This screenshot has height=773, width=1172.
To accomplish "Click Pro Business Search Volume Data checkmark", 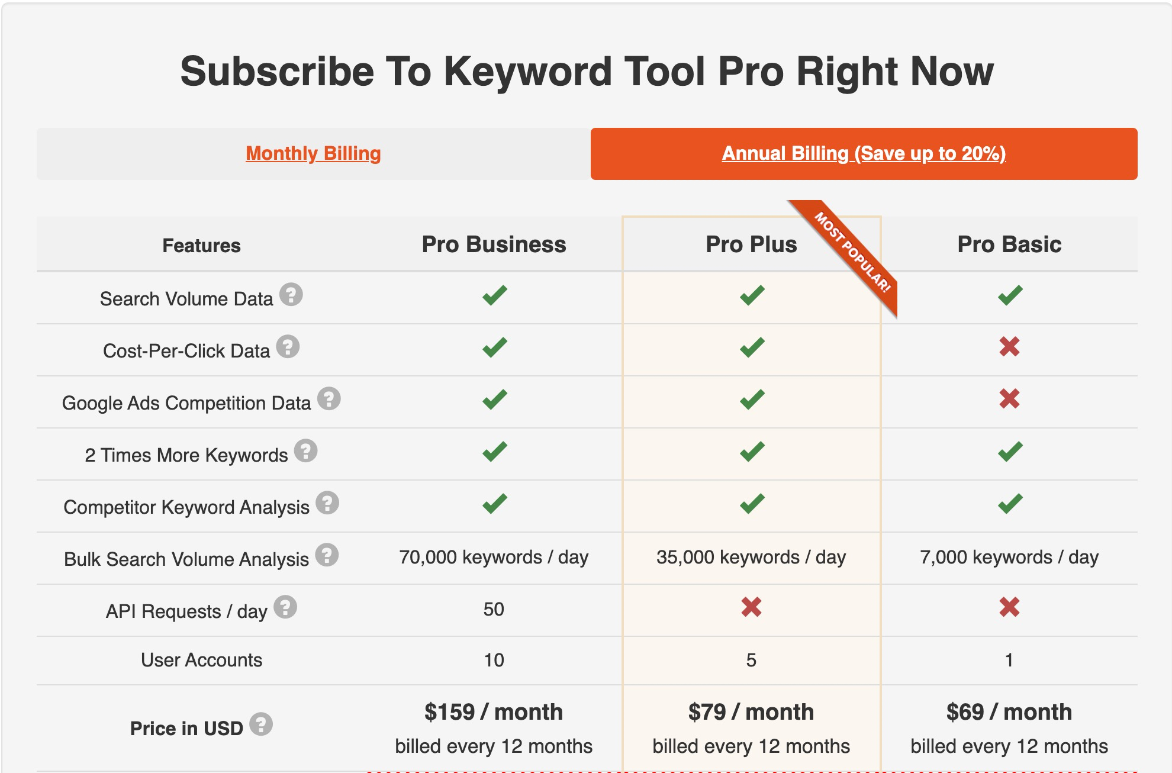I will point(494,295).
